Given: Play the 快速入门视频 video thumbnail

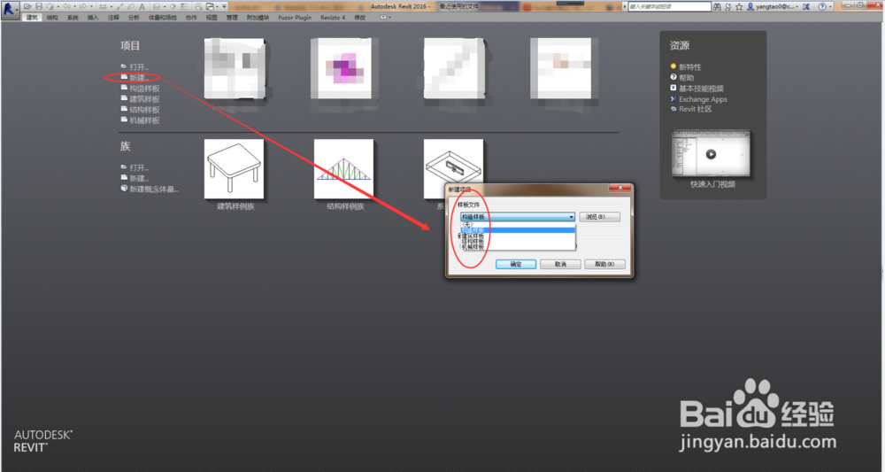Looking at the screenshot, I should coord(712,154).
